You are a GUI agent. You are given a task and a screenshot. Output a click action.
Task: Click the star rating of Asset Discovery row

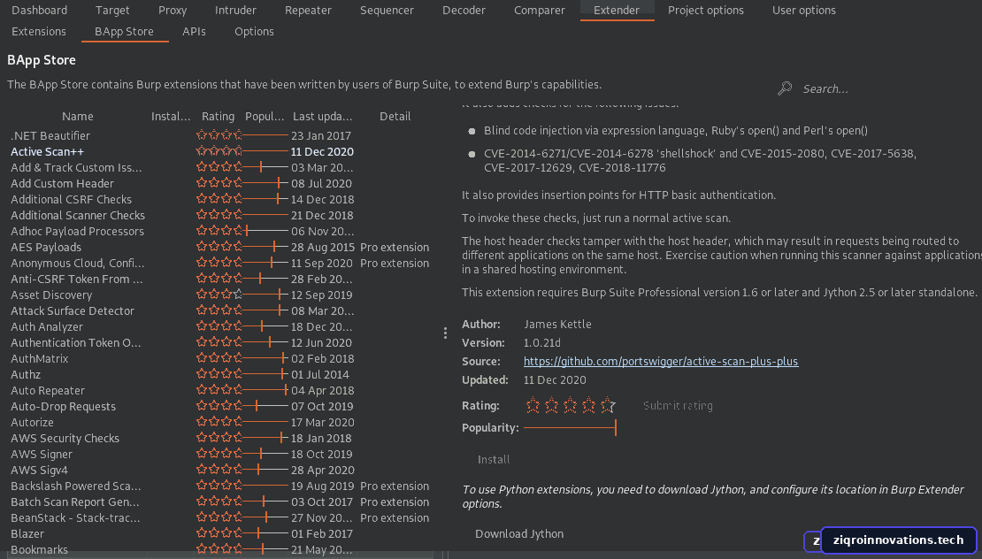(x=219, y=295)
